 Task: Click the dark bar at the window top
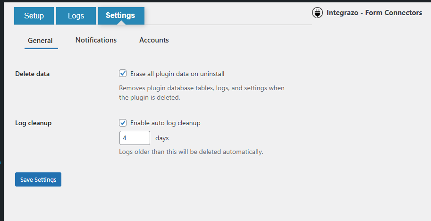(215, 1)
